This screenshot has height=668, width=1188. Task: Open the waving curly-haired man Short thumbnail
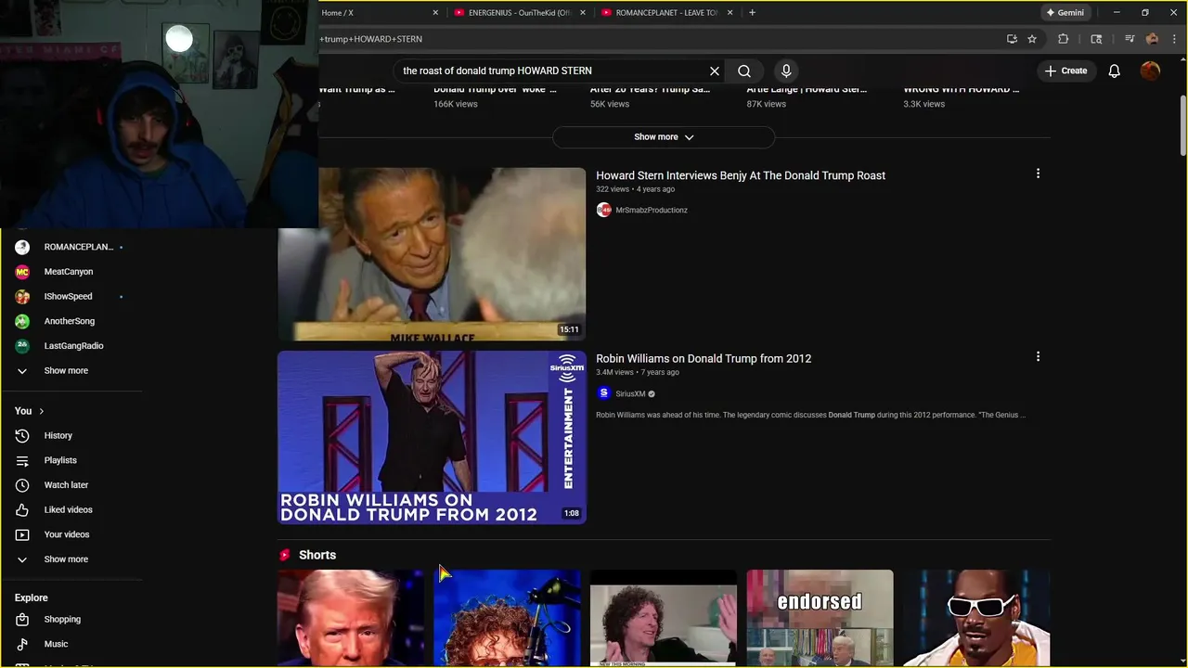(664, 618)
